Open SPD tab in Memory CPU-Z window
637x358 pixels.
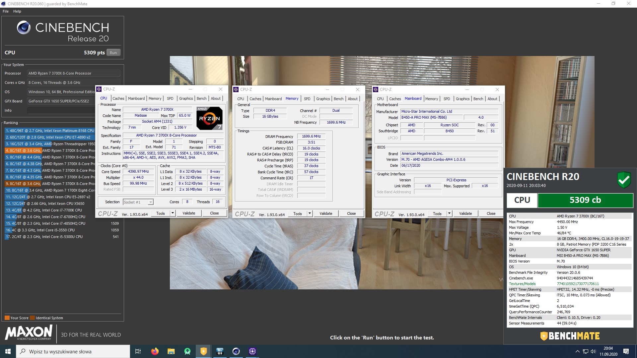(x=307, y=99)
